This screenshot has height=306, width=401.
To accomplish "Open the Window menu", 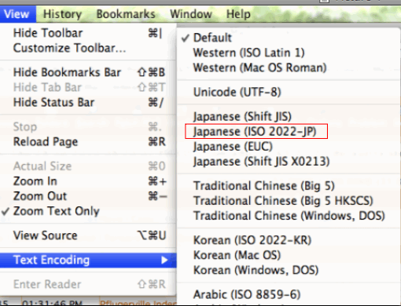I will [191, 14].
